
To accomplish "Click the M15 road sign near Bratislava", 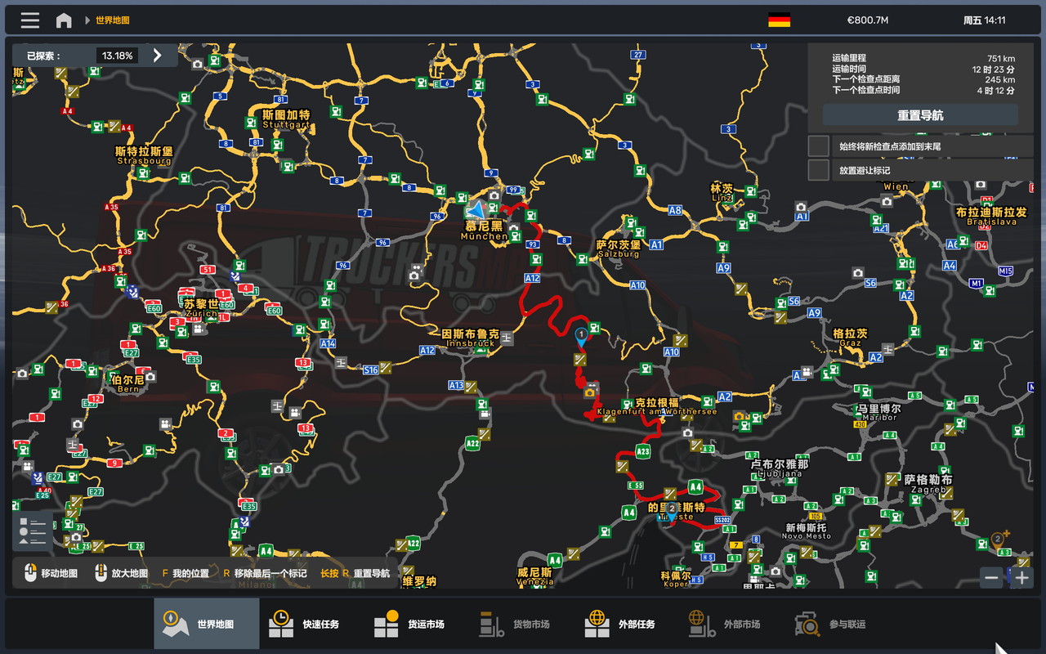I will pos(1005,271).
